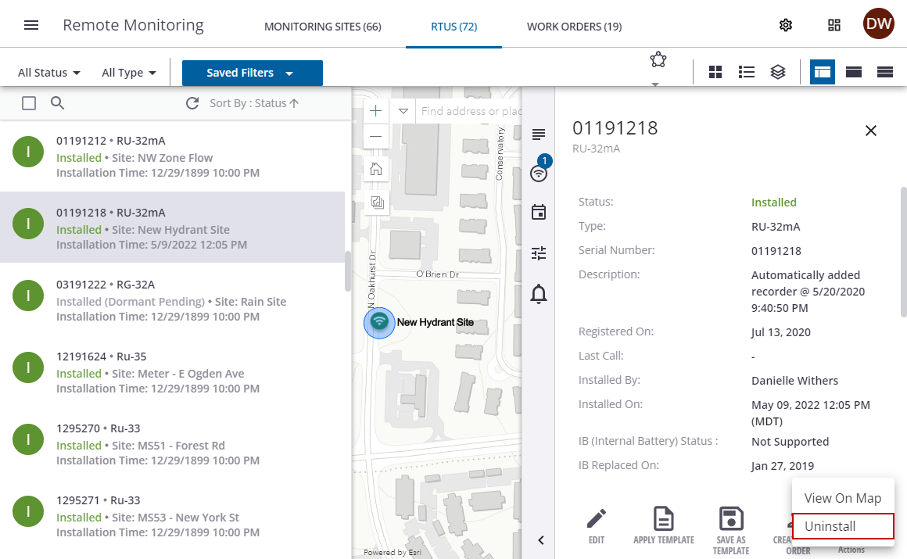Screen dimensions: 907x559
Task: Click the map home extent button
Action: (376, 168)
